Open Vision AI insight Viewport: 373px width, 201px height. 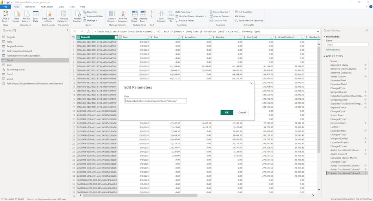(x=240, y=16)
